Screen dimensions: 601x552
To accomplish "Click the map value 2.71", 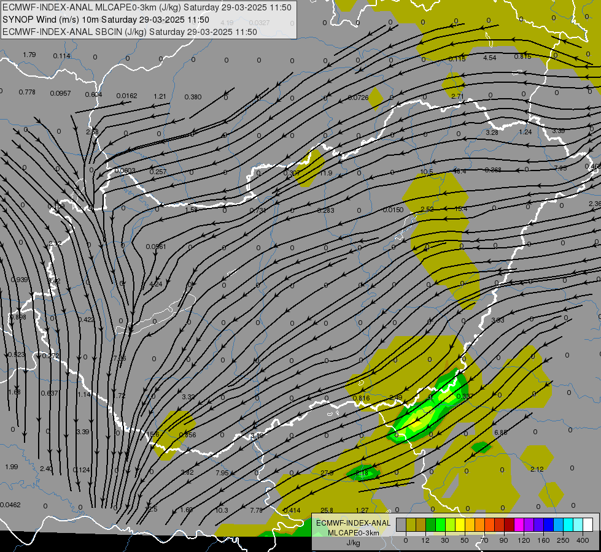I will click(457, 96).
